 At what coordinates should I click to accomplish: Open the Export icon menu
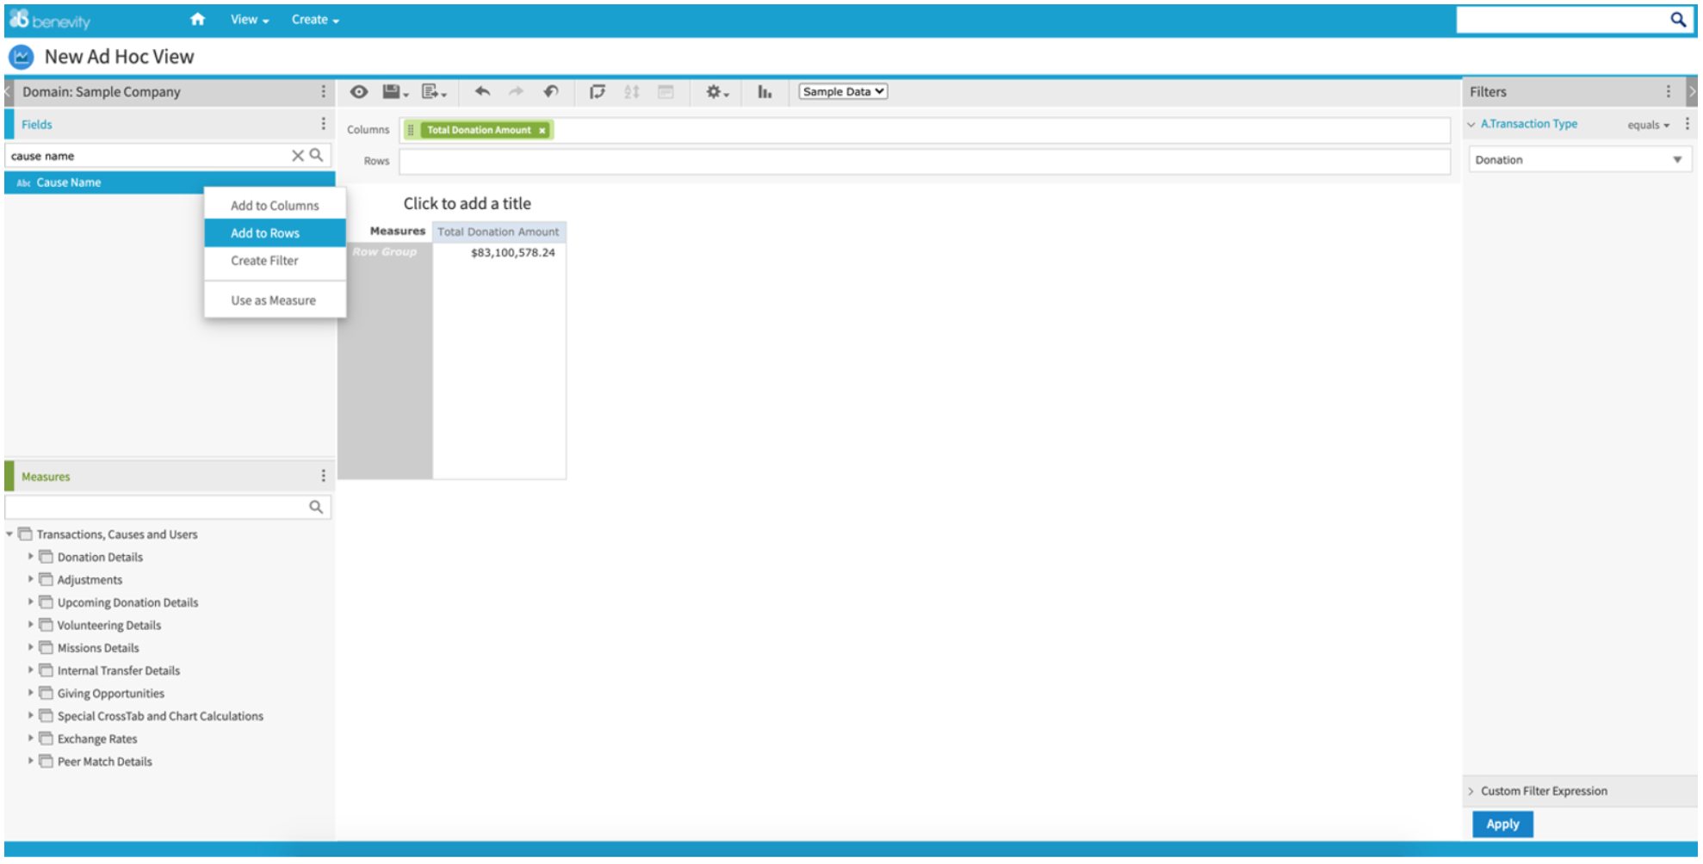point(433,91)
